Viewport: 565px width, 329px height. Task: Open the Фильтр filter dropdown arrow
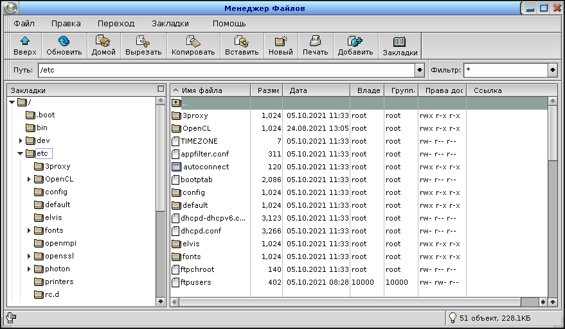tap(552, 70)
